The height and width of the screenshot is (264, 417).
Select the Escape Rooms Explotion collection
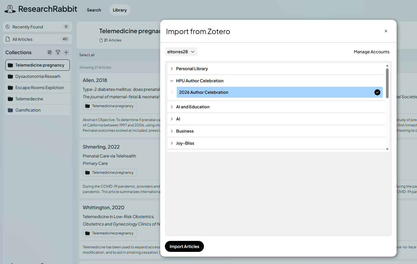click(x=38, y=88)
